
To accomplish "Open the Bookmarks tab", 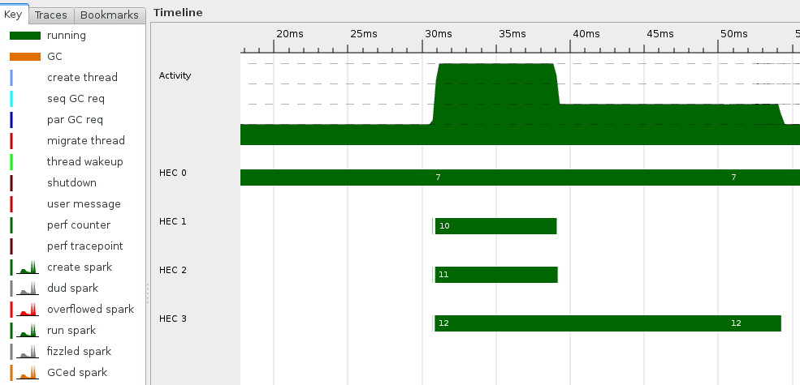I will pyautogui.click(x=110, y=15).
